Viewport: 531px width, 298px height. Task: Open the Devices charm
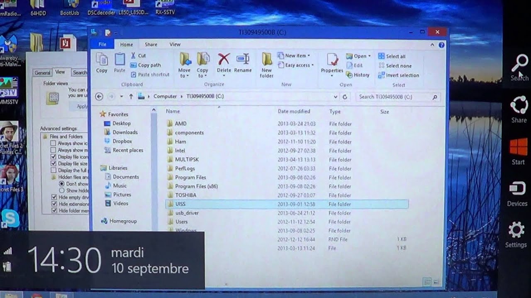click(517, 194)
